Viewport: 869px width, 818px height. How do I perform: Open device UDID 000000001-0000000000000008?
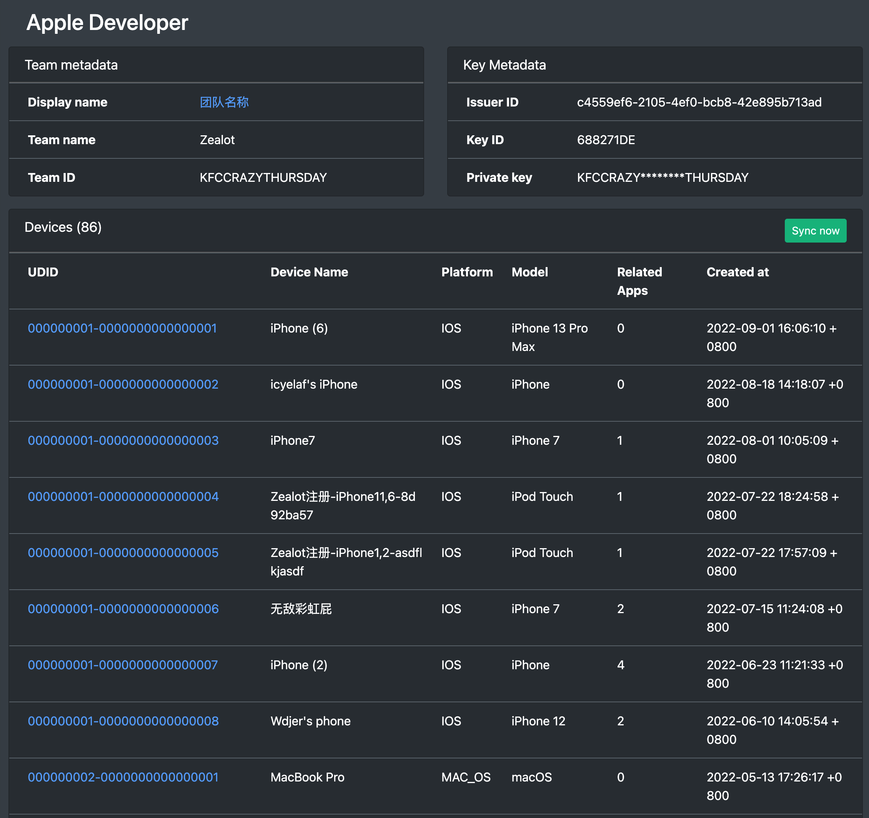coord(123,721)
